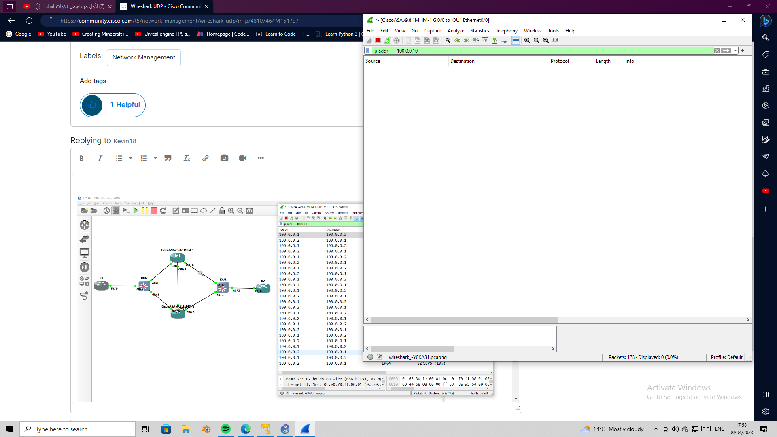Find a packet with the magnifier tool

coord(448,40)
